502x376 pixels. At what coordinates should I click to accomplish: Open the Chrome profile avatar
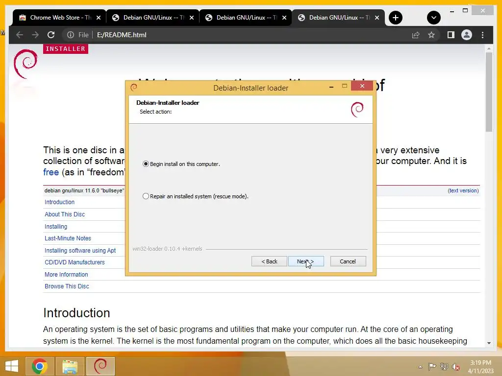(x=467, y=35)
